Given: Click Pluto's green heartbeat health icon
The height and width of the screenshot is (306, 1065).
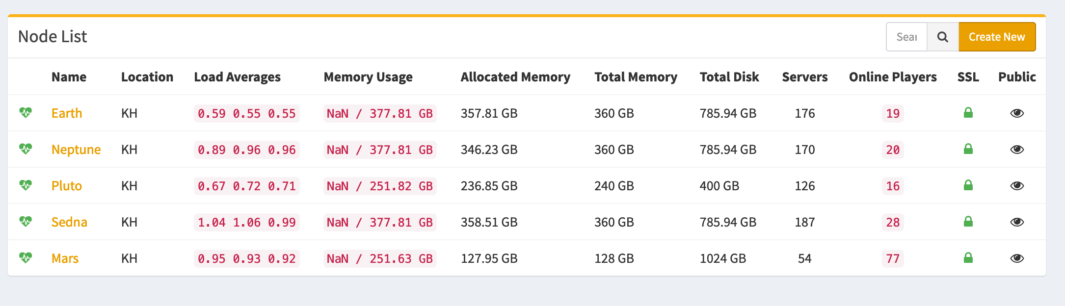Looking at the screenshot, I should click(26, 185).
